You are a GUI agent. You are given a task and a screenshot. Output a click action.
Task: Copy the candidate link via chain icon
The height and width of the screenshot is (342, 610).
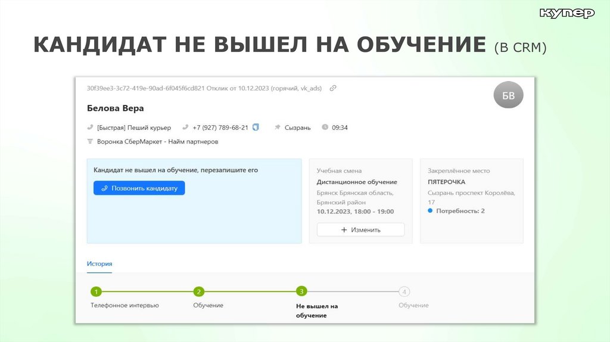tap(332, 88)
